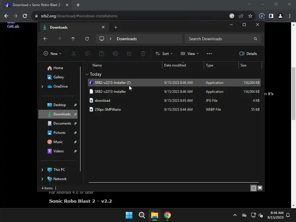Select the Downloads Explorer tab
Screen dimensions: 296x222
point(74,27)
